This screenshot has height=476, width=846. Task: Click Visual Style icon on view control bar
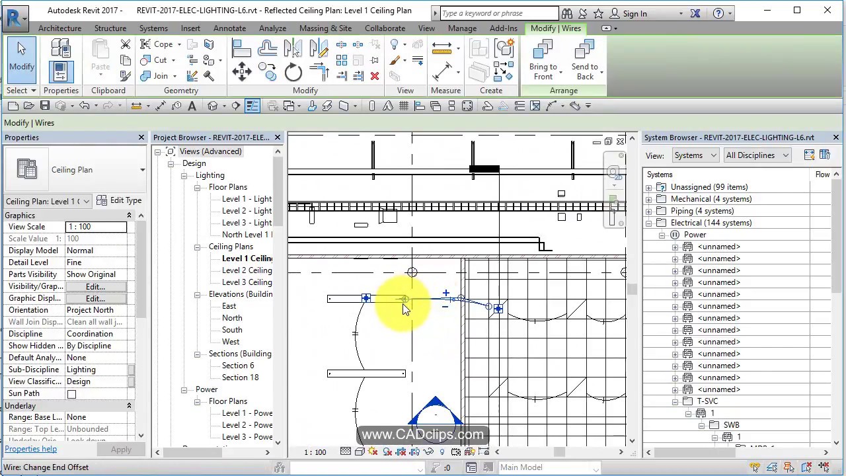pyautogui.click(x=360, y=453)
